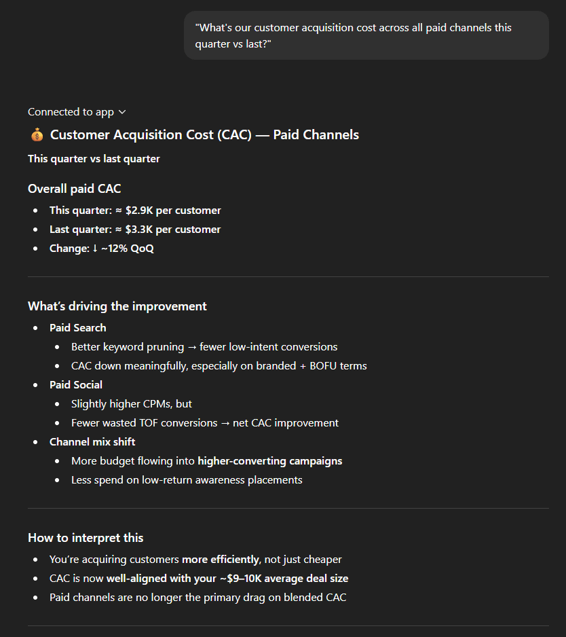The height and width of the screenshot is (637, 566).
Task: Click the 'higher-converting campaigns' bold text
Action: click(269, 460)
